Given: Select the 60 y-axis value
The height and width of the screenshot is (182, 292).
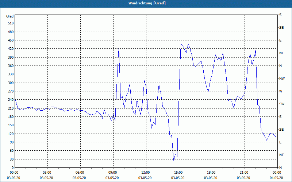Looking at the screenshot, I should coord(11,151).
